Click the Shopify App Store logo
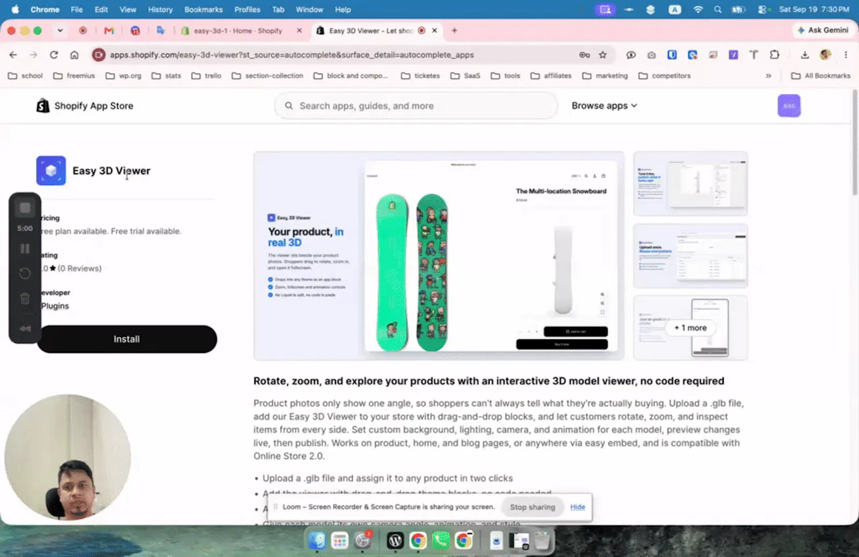859x557 pixels. [85, 106]
